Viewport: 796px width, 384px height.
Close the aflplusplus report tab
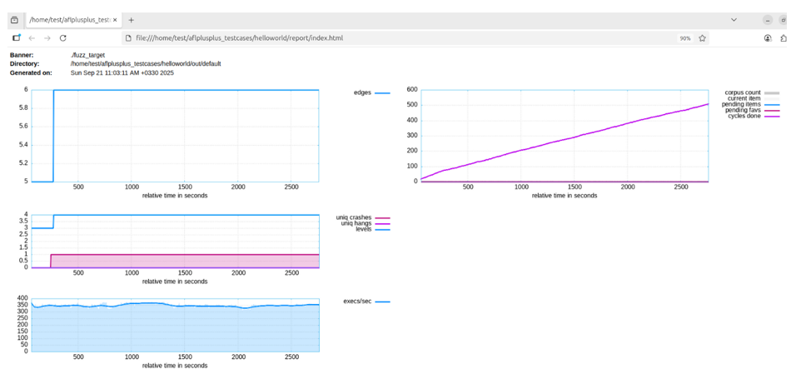point(117,20)
